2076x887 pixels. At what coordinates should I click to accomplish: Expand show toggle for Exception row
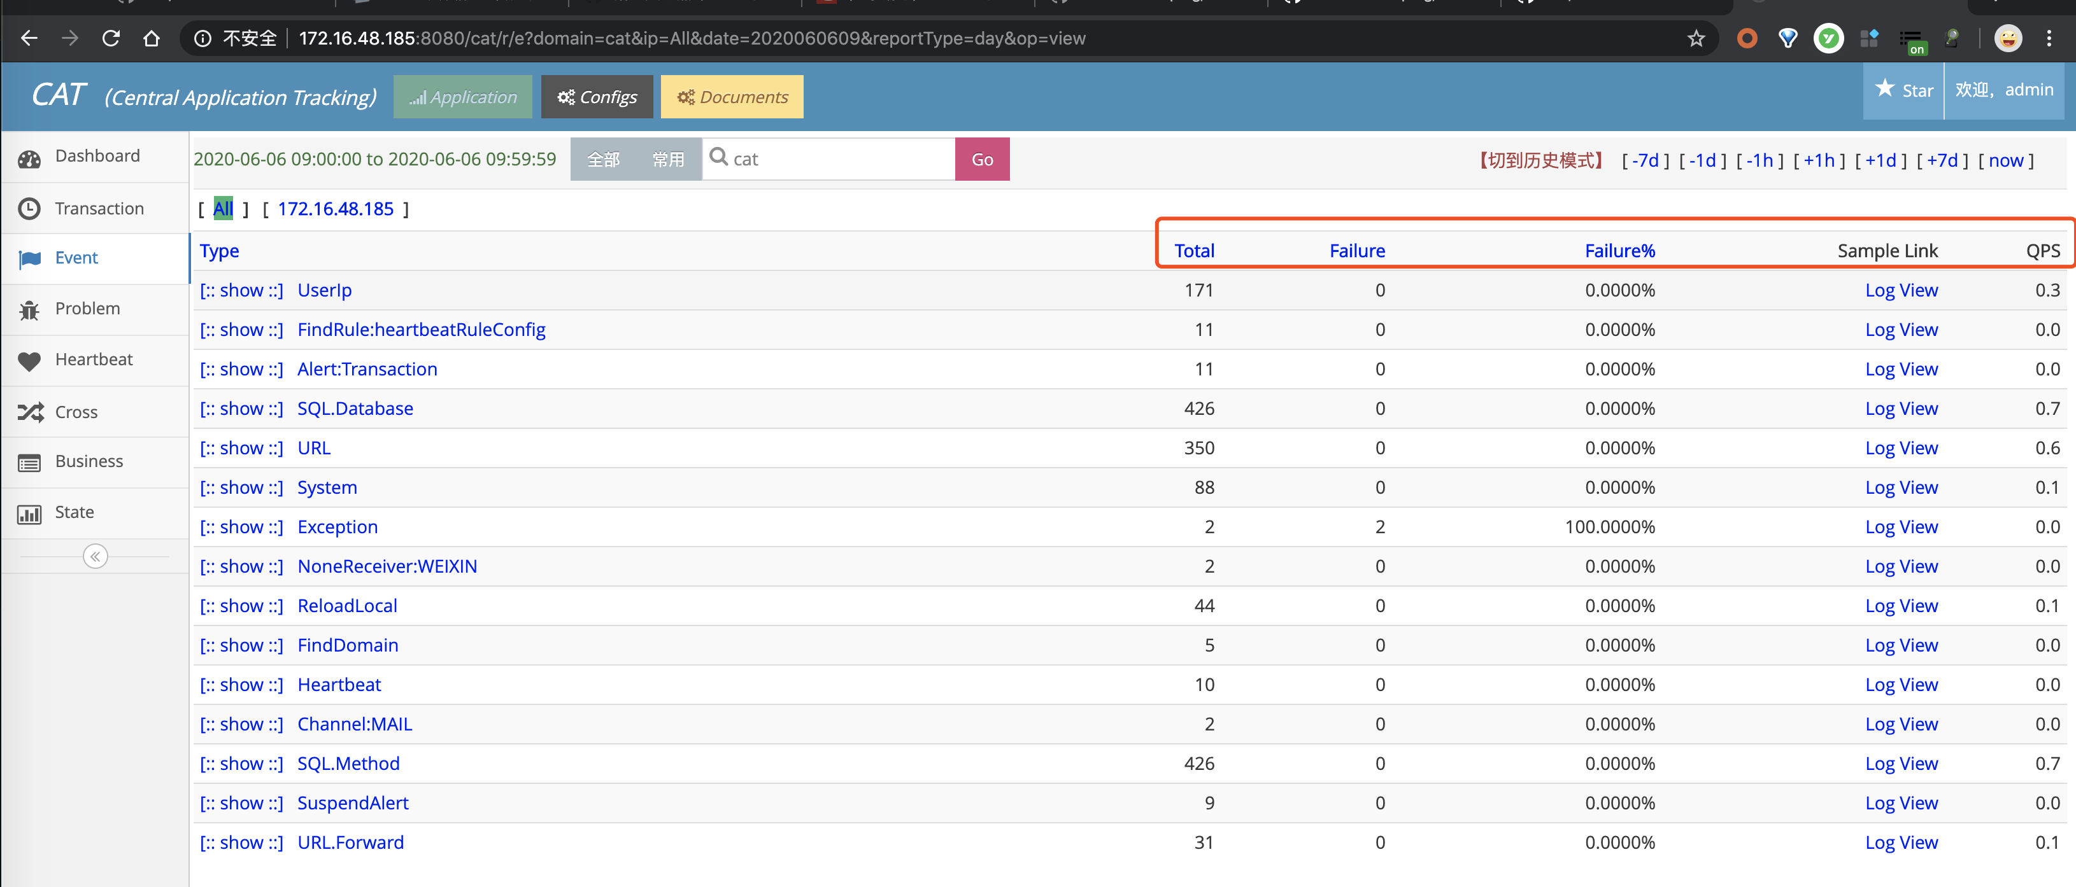pyautogui.click(x=242, y=527)
